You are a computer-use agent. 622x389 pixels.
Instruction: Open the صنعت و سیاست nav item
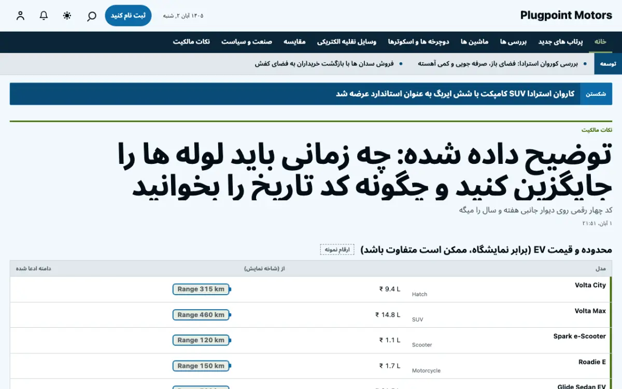(x=247, y=42)
